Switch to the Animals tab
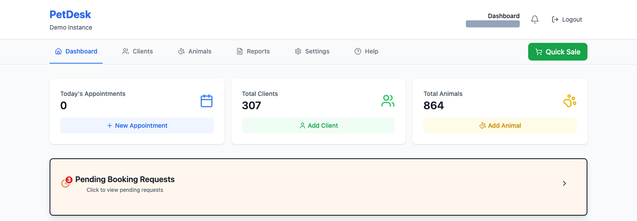 (x=195, y=51)
